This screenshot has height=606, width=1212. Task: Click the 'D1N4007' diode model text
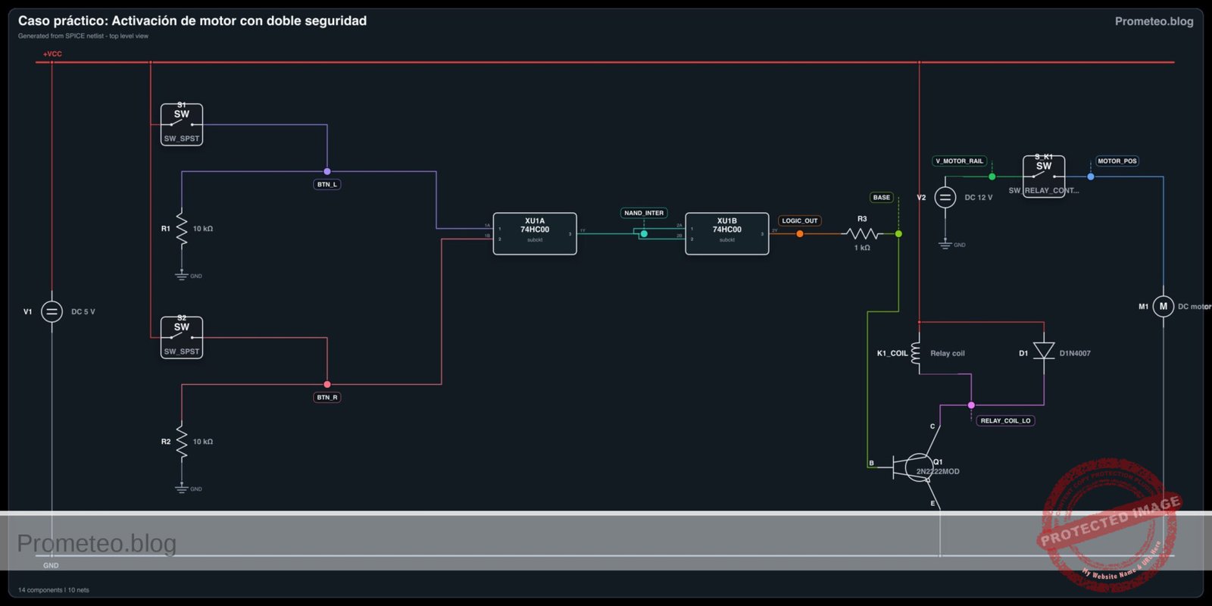click(1075, 354)
